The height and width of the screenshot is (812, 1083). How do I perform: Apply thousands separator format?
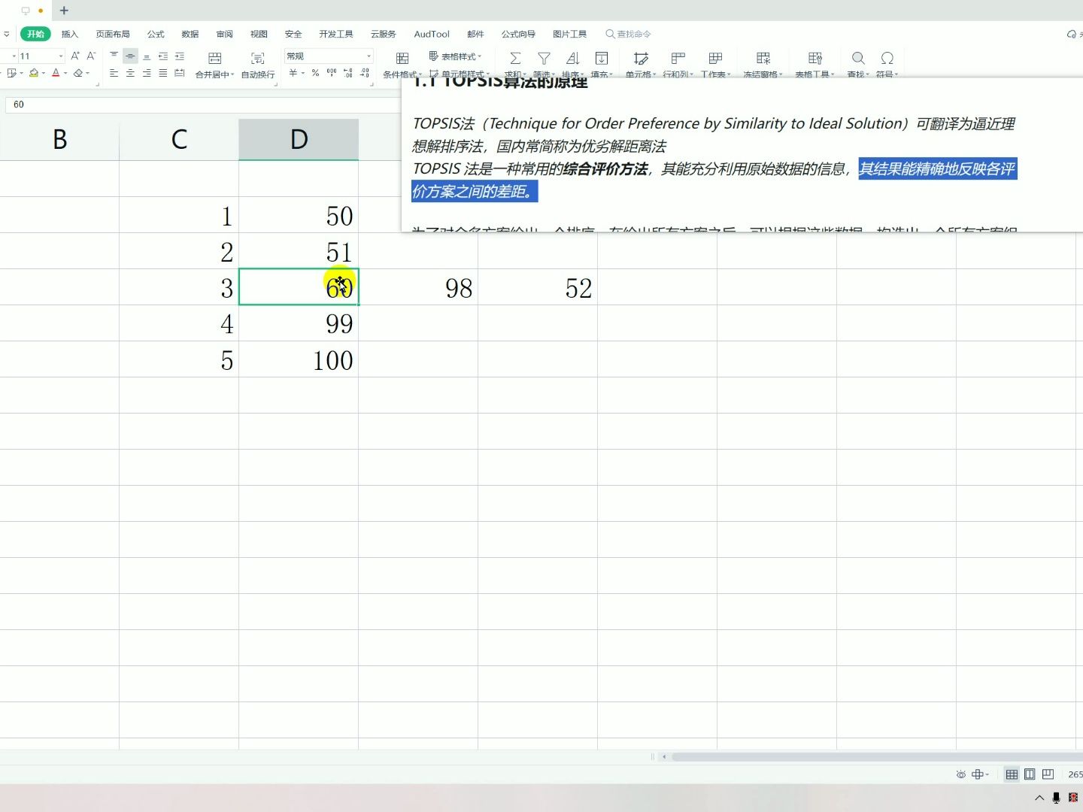(332, 73)
